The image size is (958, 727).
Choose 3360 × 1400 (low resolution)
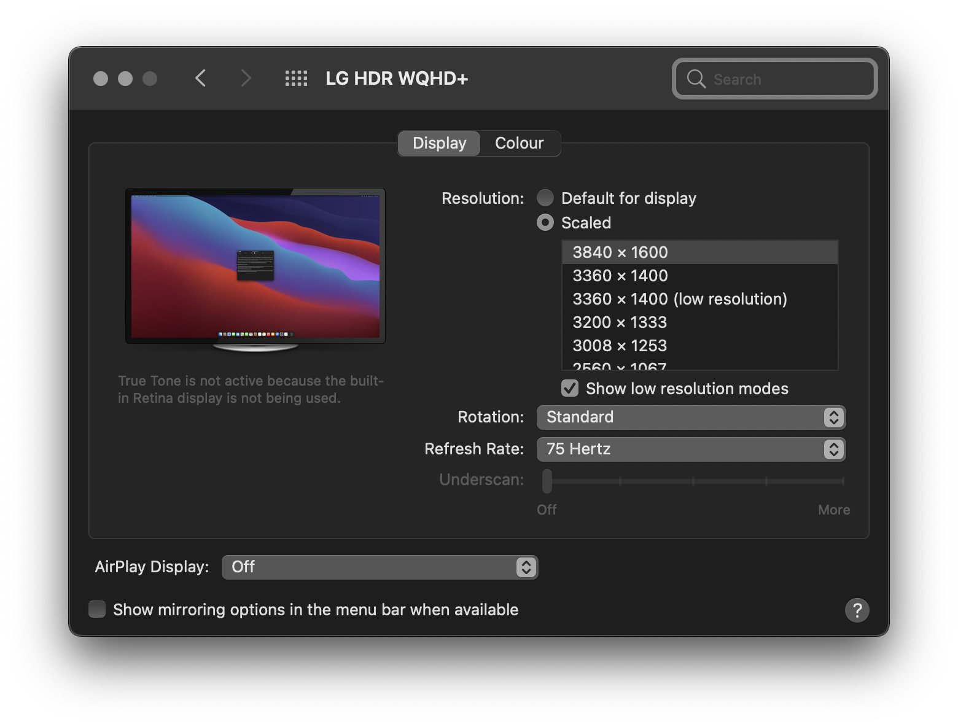(x=699, y=299)
